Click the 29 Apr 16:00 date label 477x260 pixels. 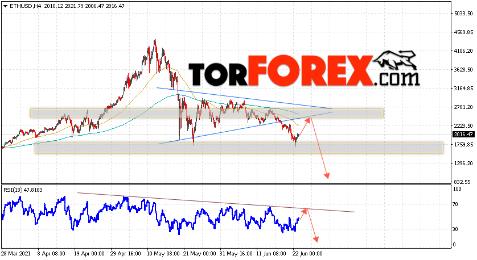126,254
